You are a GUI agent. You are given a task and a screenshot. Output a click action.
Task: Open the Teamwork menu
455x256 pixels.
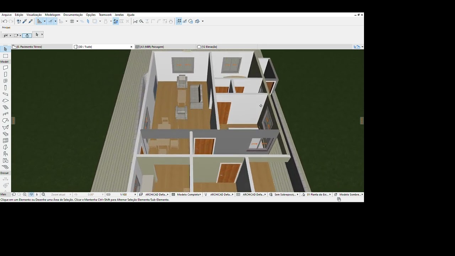coord(105,15)
